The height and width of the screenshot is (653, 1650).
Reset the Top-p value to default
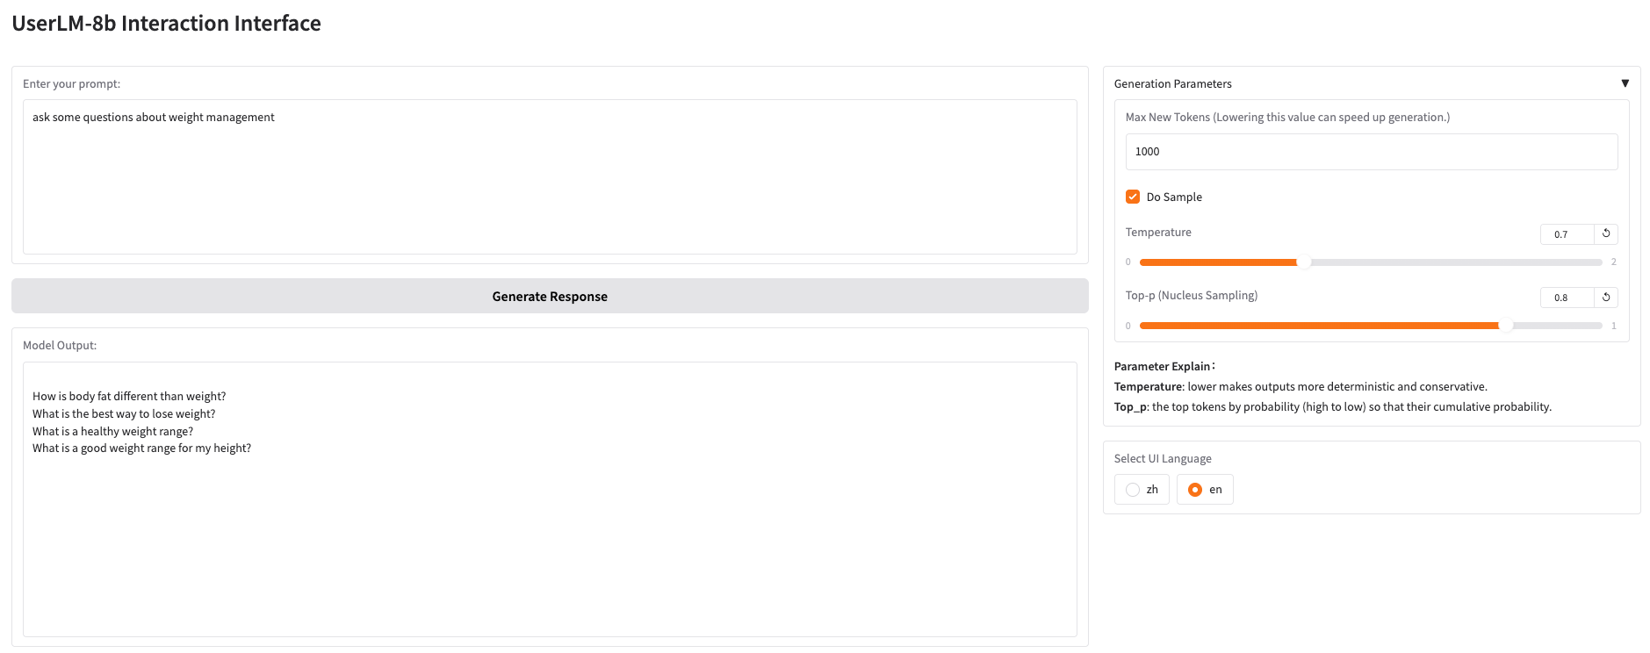1605,298
